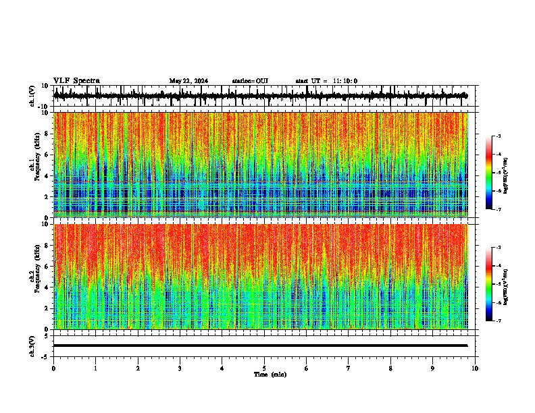Click the ch.1 voltage waveform trace
Image resolution: width=535 pixels, height=413 pixels.
[x=261, y=96]
